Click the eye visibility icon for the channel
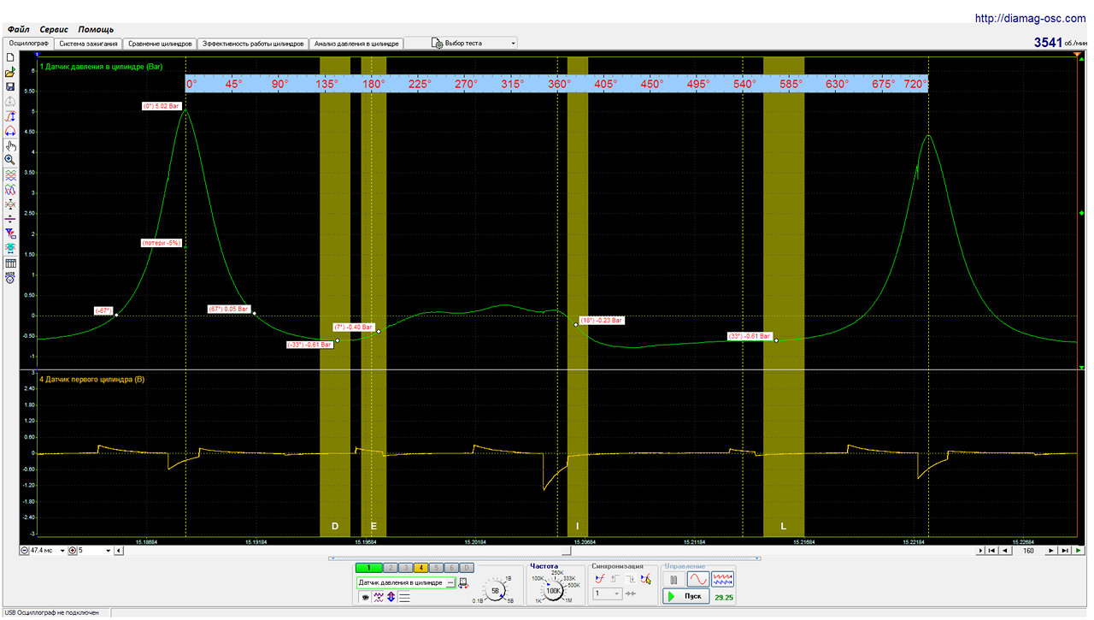The width and height of the screenshot is (1094, 620). (x=365, y=597)
